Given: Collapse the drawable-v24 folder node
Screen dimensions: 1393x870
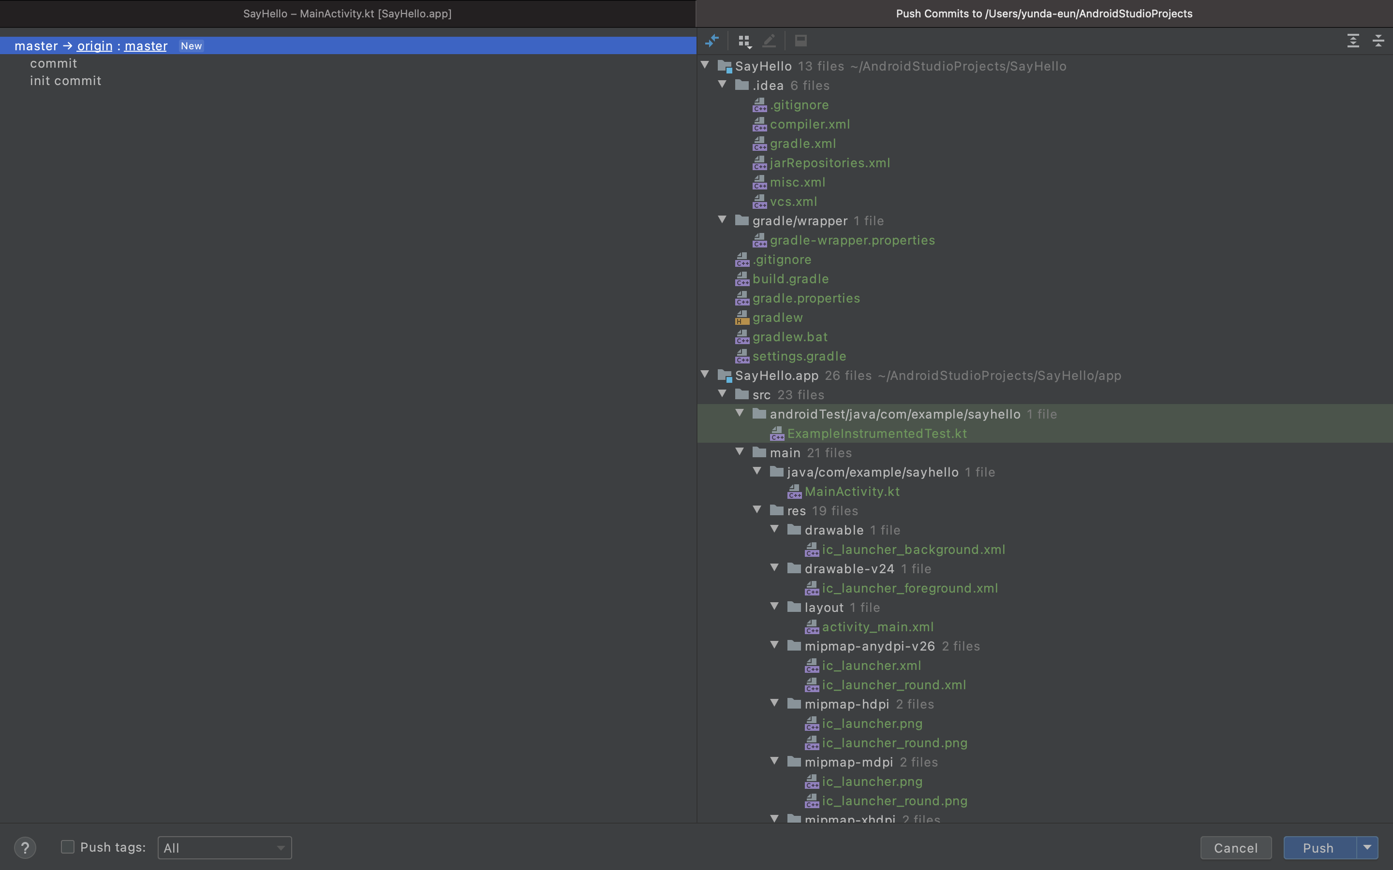Looking at the screenshot, I should (x=774, y=568).
